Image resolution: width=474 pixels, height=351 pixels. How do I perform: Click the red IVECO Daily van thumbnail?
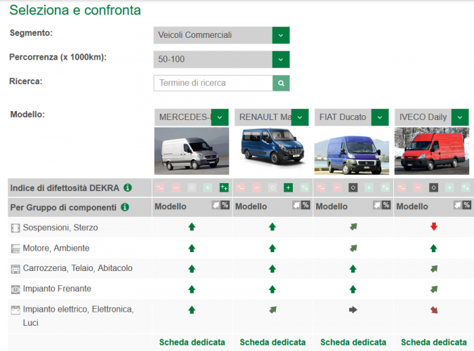tap(431, 150)
